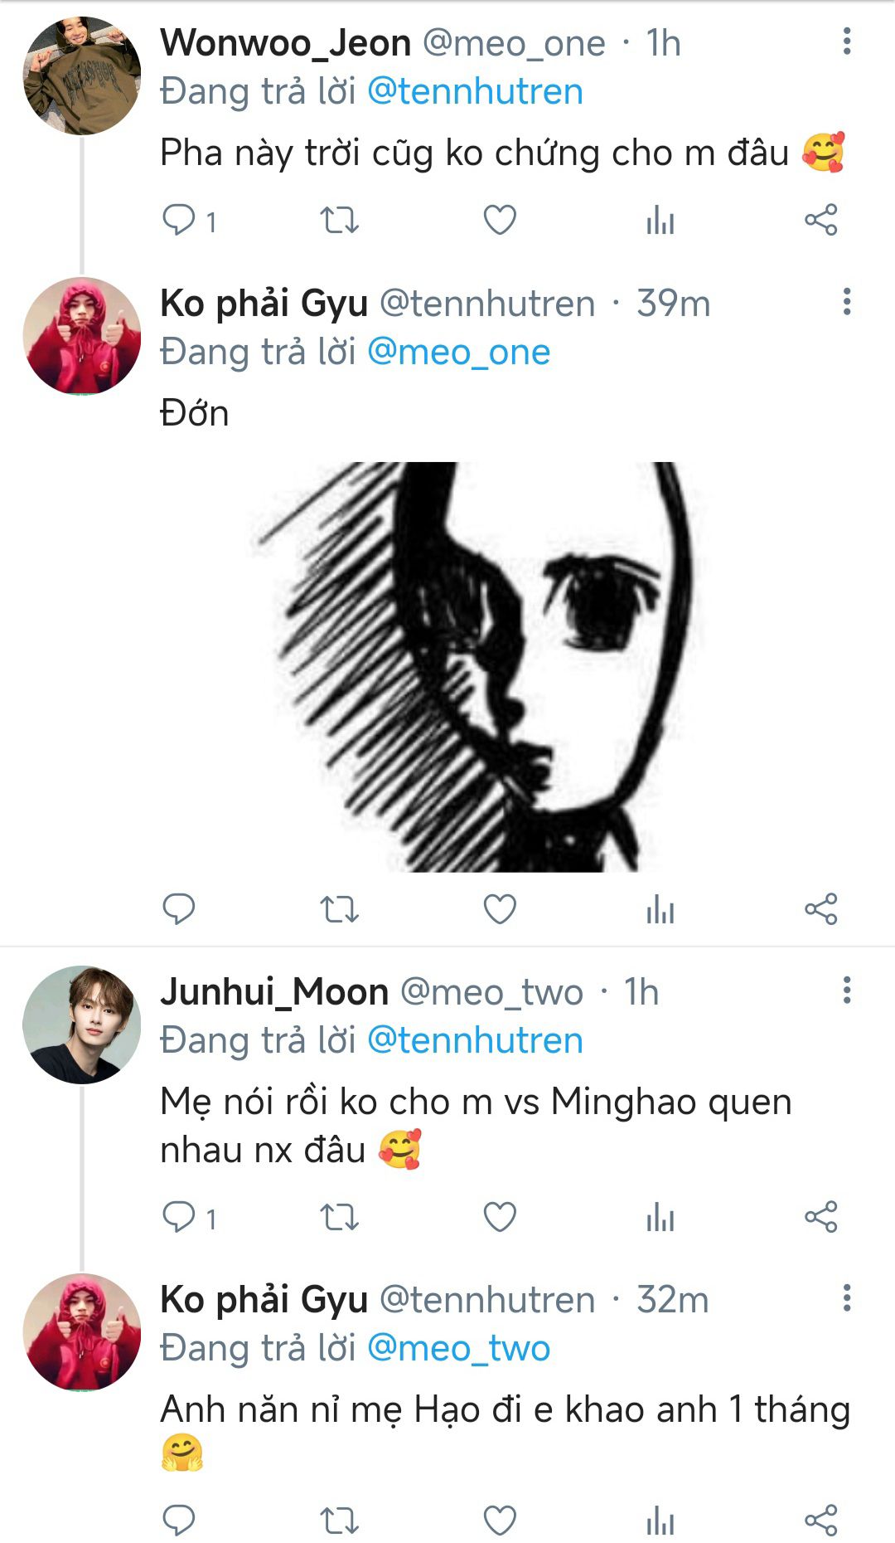Reply to Junhui_Moon's tweet
The height and width of the screenshot is (1543, 895).
click(x=179, y=1218)
